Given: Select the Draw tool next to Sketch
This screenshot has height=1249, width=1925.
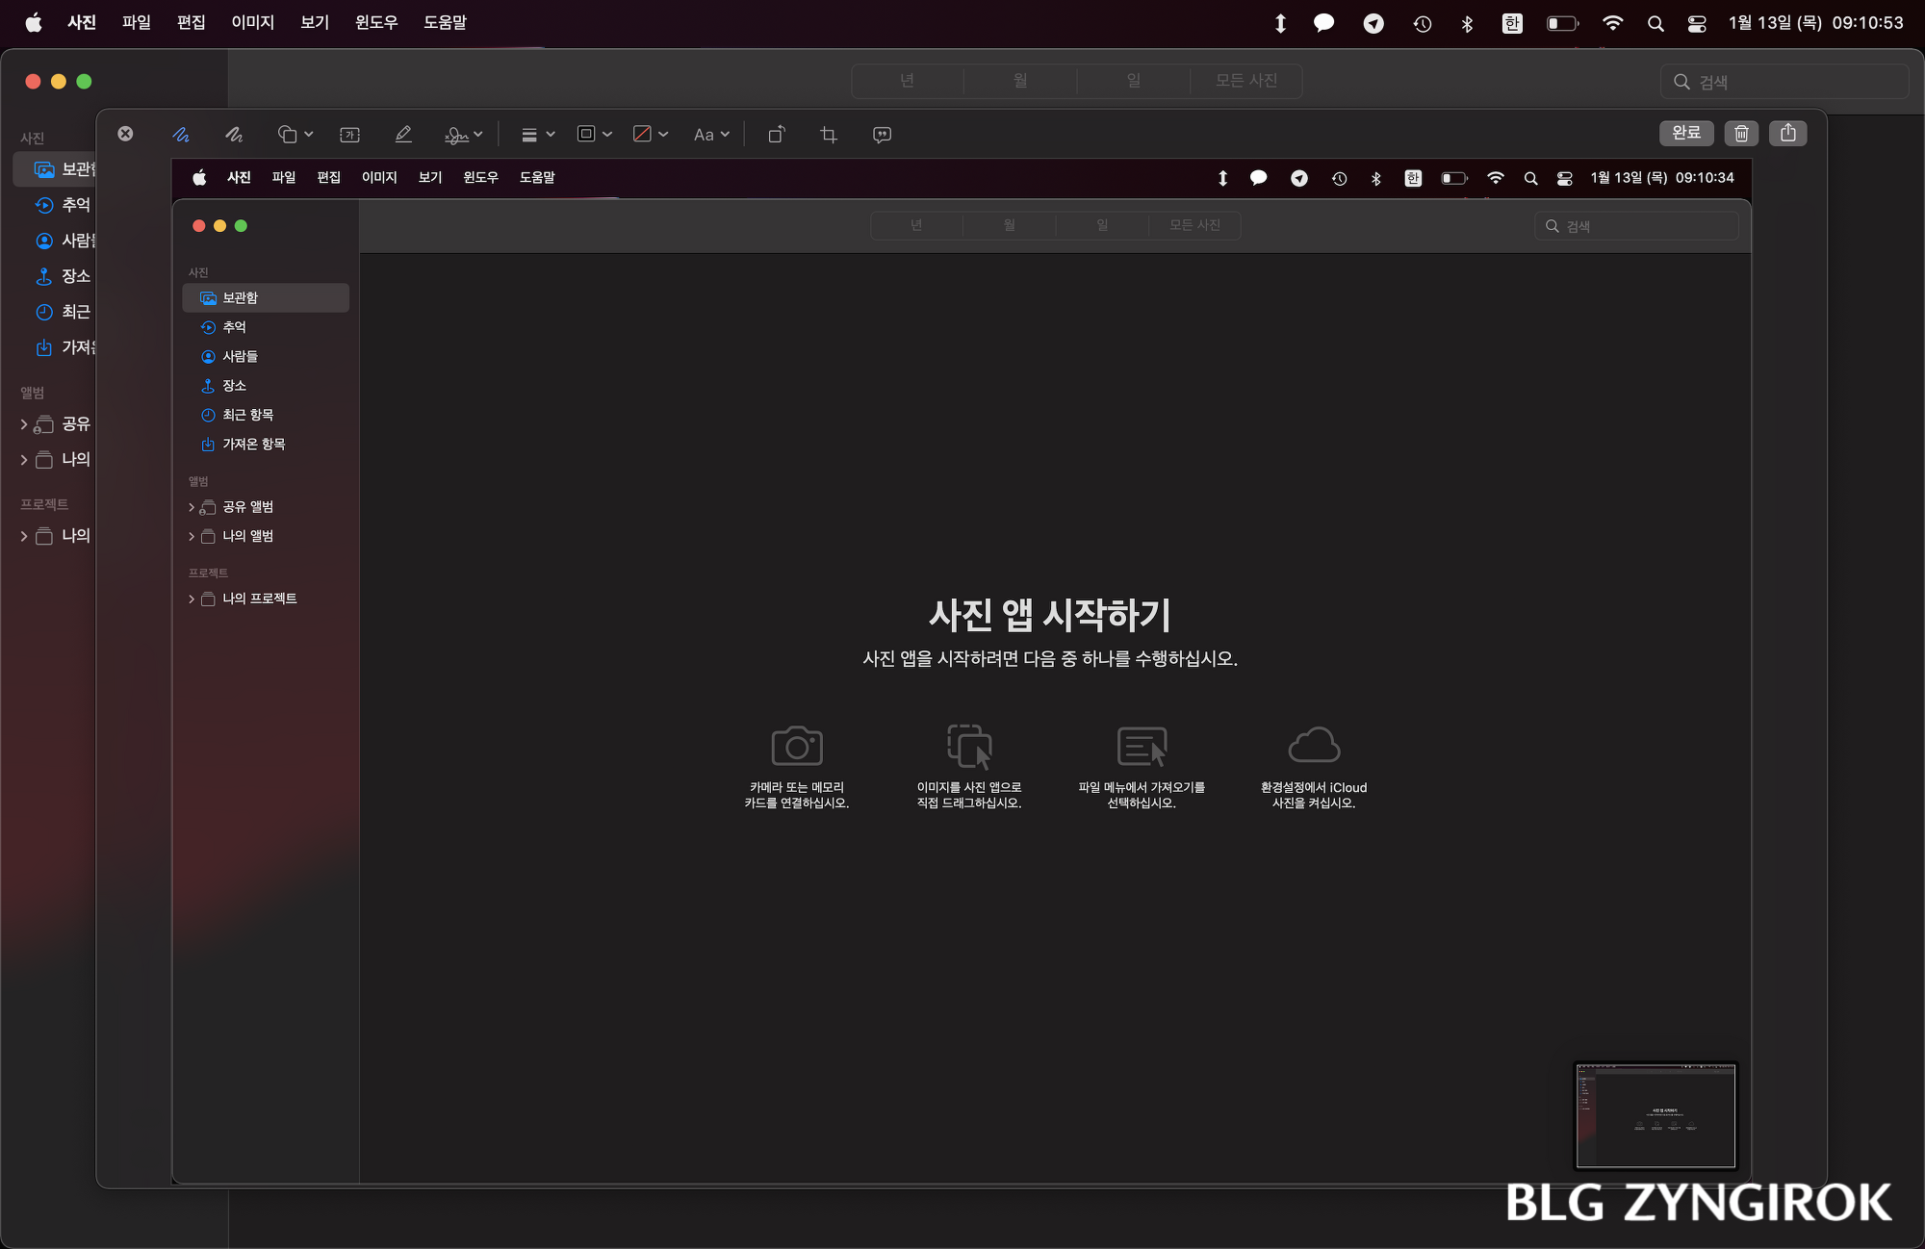Looking at the screenshot, I should coord(233,134).
